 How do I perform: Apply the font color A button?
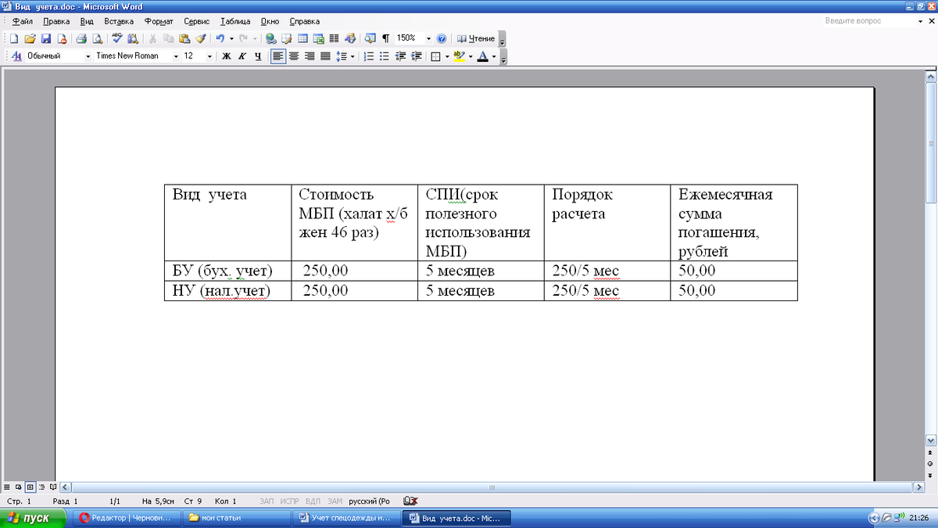(483, 56)
